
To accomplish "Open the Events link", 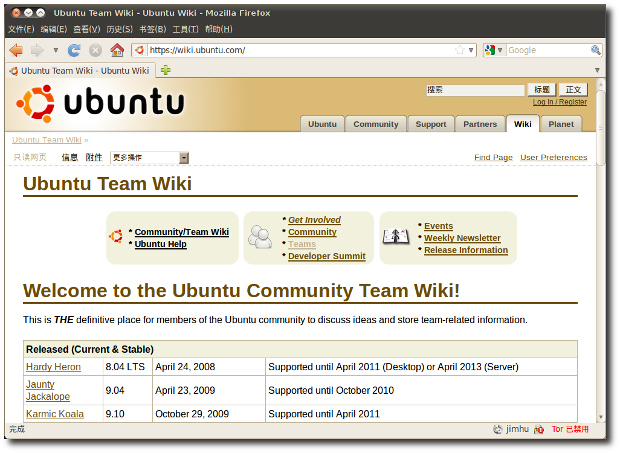I will coord(439,226).
